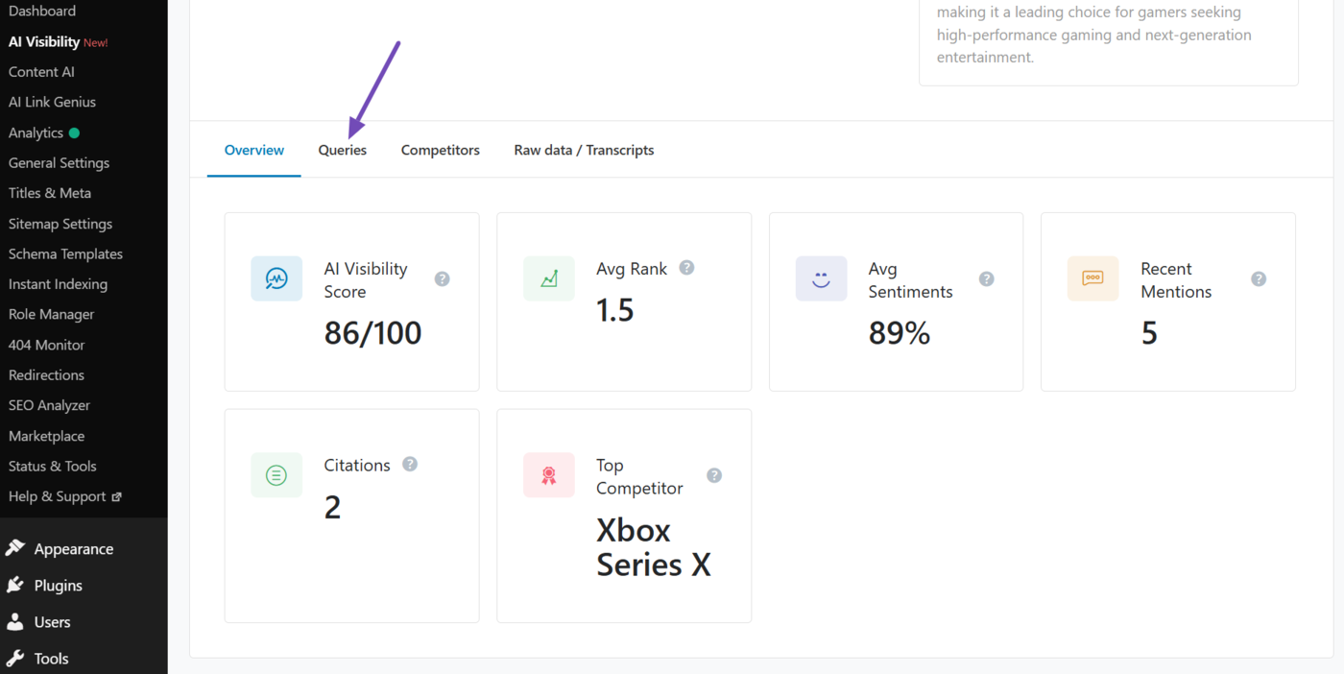1344x674 pixels.
Task: Click the Plugins plug icon in sidebar
Action: 14,585
